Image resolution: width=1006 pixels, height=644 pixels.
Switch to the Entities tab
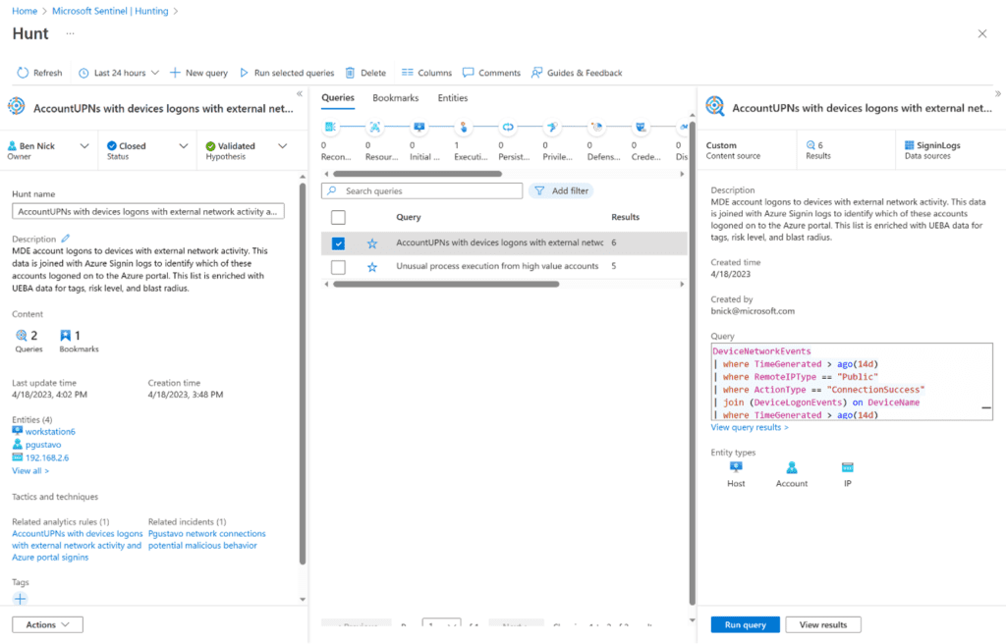453,98
